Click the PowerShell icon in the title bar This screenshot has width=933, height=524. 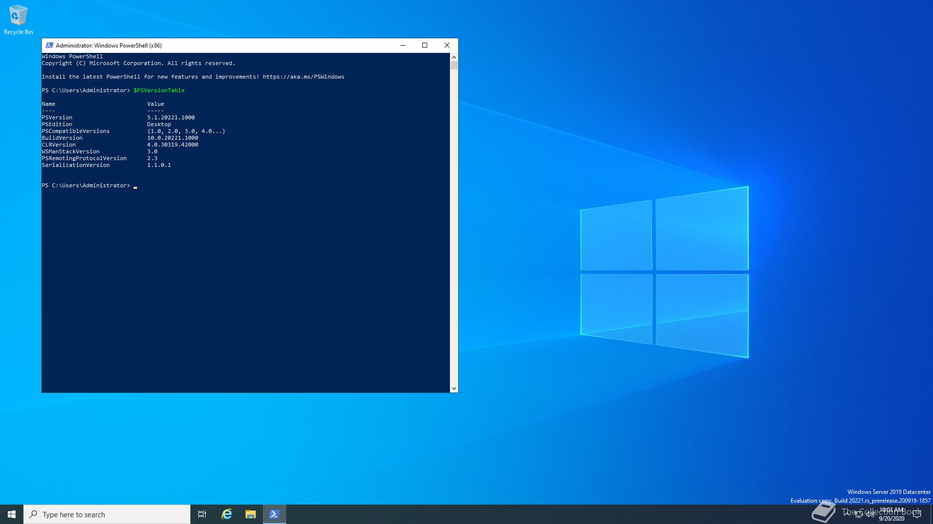click(49, 45)
